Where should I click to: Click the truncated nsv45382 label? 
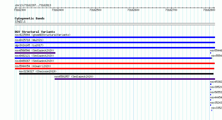pos(216,82)
